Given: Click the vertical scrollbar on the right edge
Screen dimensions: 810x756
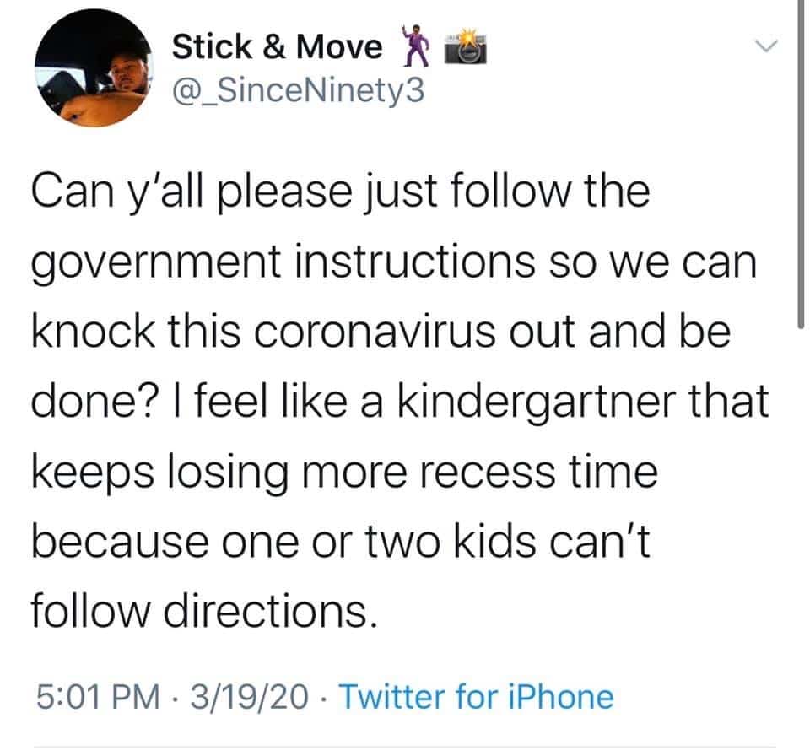Looking at the screenshot, I should (x=801, y=165).
